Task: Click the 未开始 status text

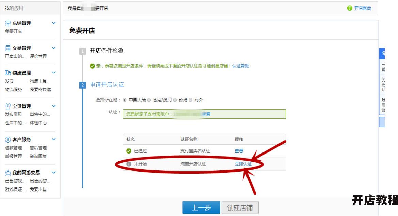Action: tap(140, 164)
